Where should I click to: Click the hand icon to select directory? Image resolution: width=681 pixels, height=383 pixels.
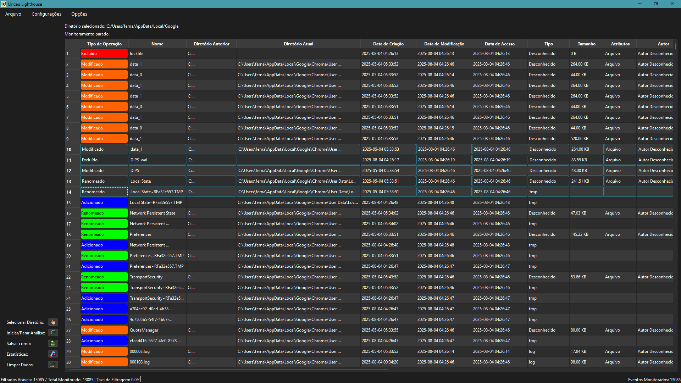tap(53, 322)
